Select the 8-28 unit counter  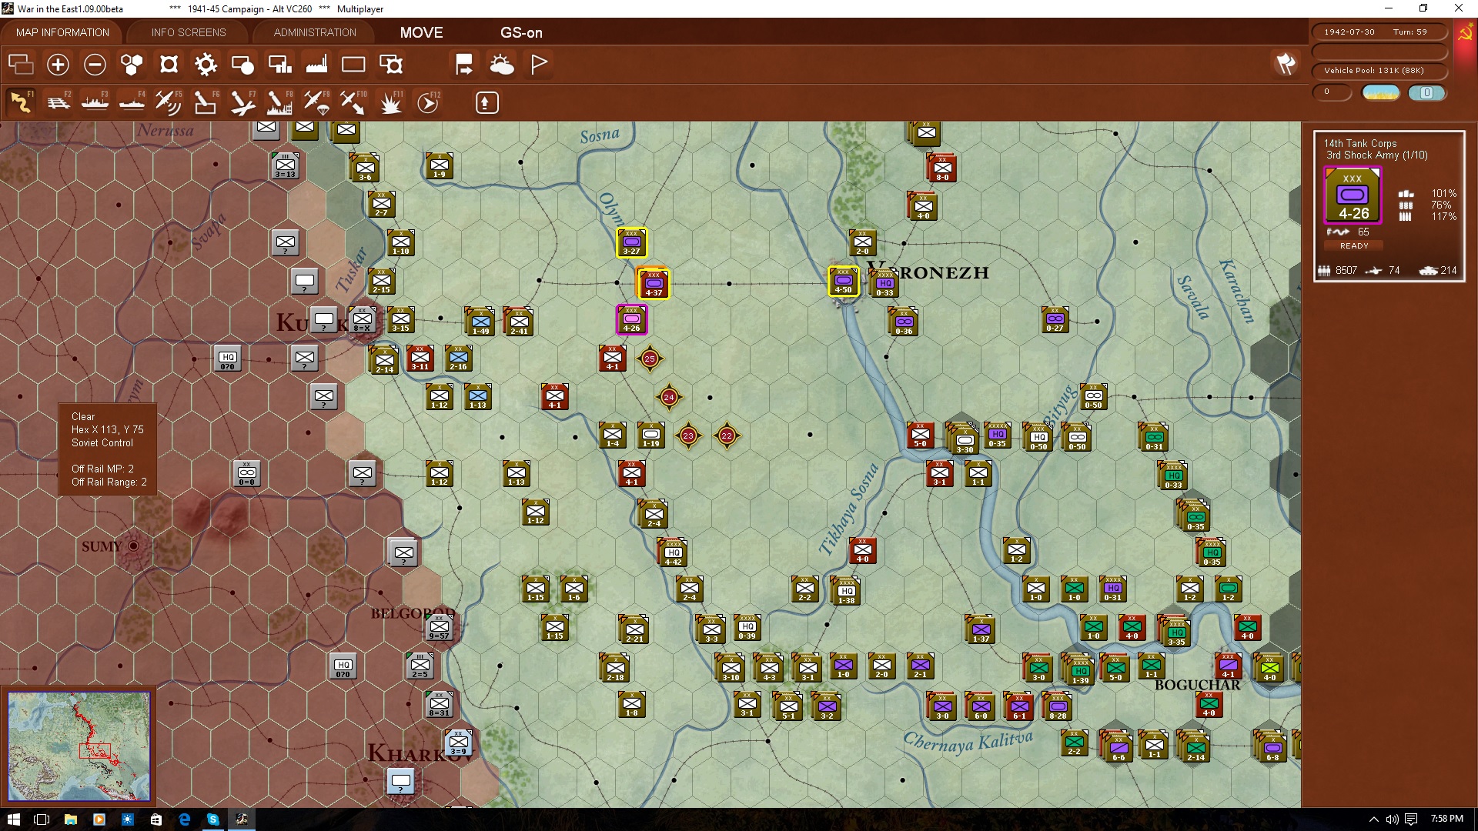tap(1058, 706)
